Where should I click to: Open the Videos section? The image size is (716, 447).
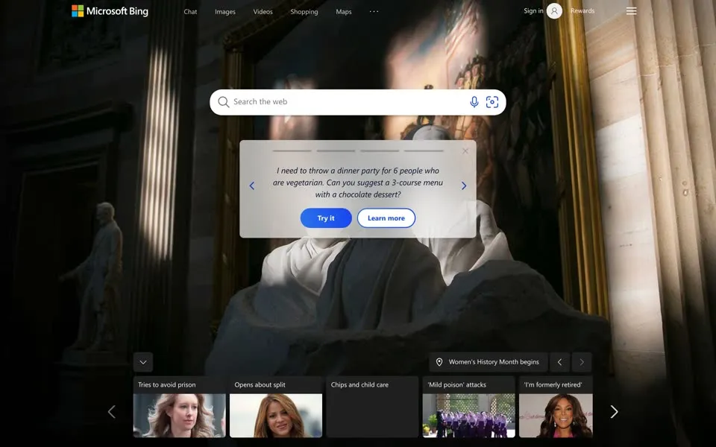tap(263, 12)
